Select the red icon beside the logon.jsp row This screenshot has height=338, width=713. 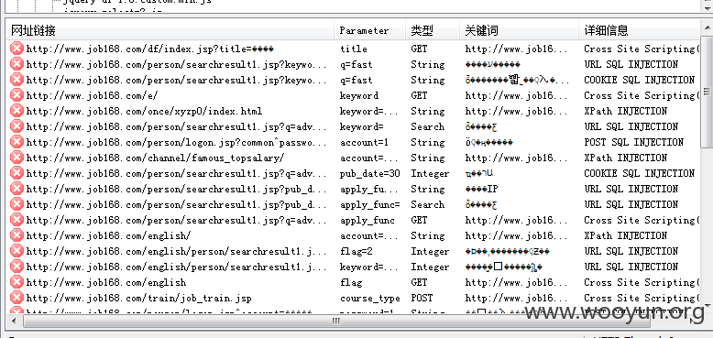(x=16, y=142)
